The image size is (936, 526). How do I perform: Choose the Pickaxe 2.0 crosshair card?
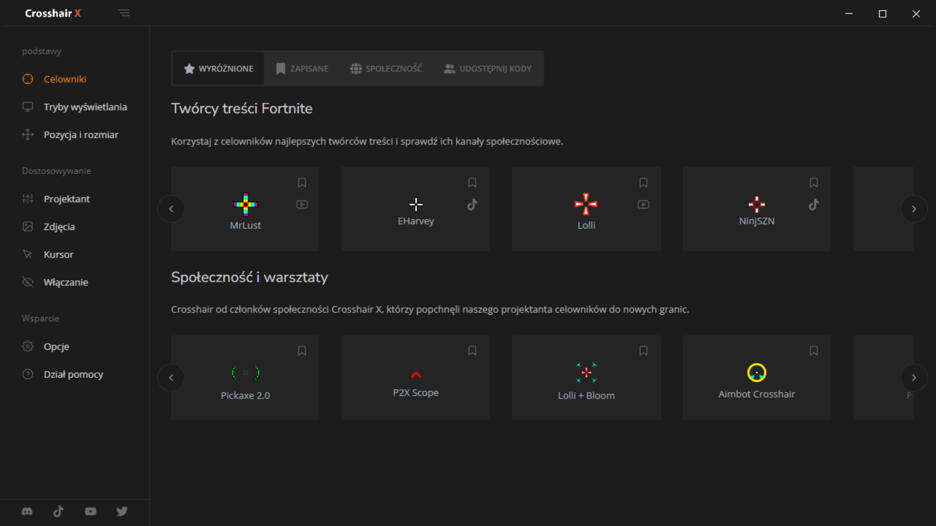pos(245,378)
